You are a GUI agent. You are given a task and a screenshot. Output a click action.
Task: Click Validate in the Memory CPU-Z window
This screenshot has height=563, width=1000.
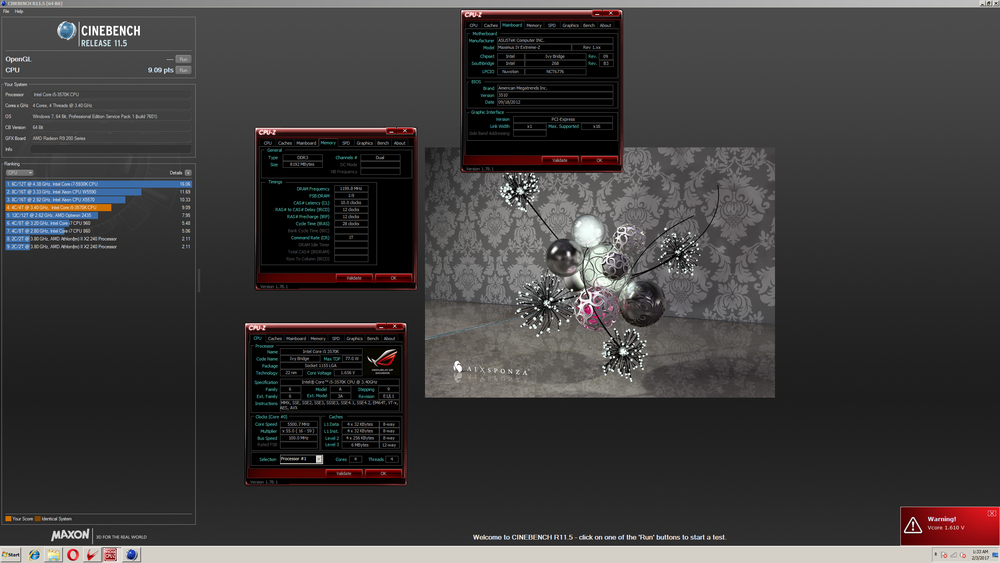pyautogui.click(x=354, y=278)
